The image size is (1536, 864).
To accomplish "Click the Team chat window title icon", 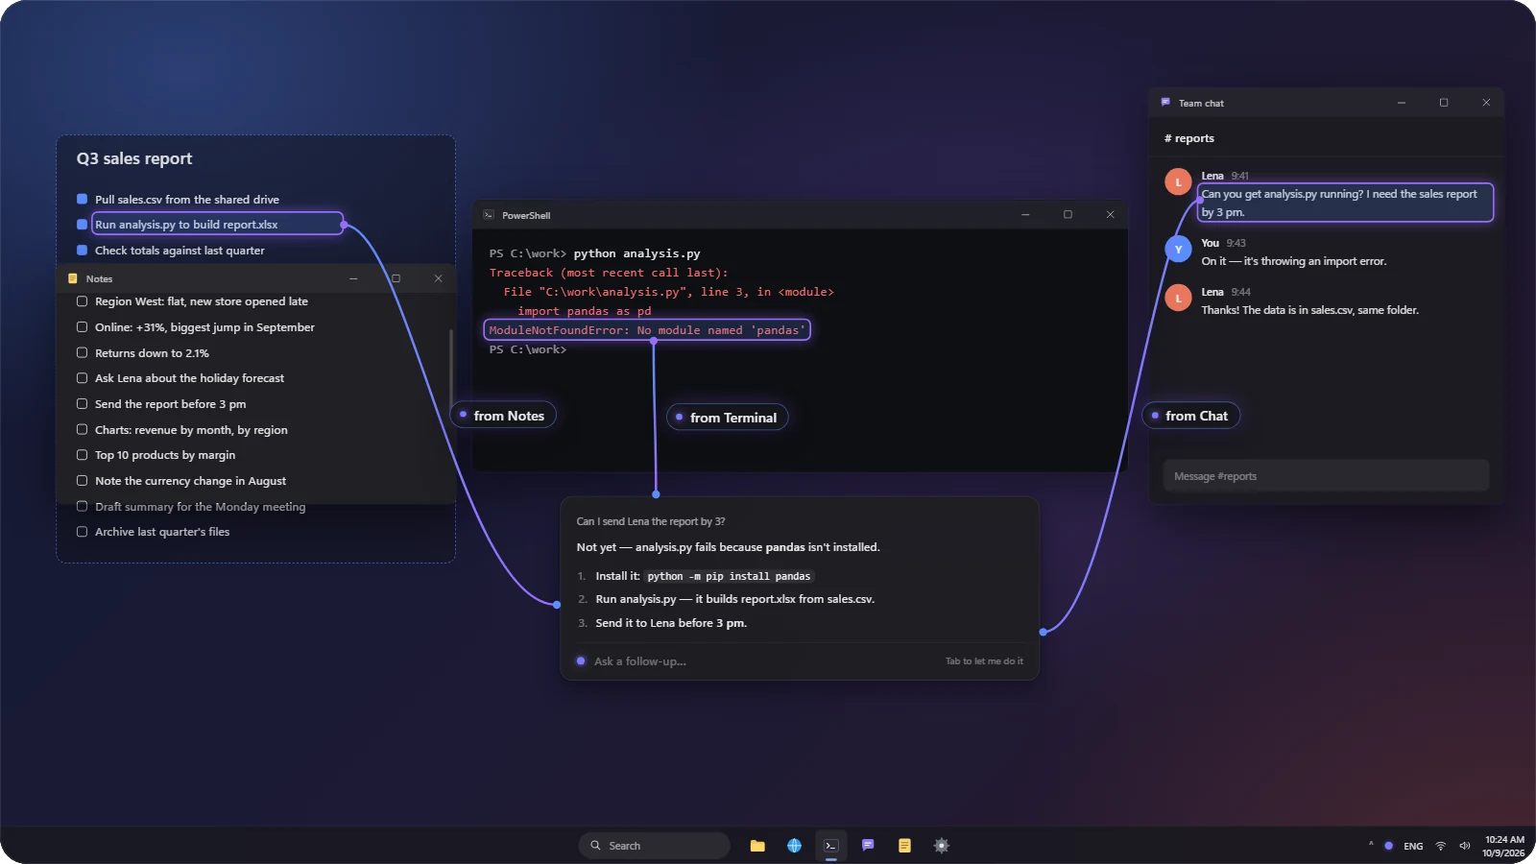I will point(1165,103).
